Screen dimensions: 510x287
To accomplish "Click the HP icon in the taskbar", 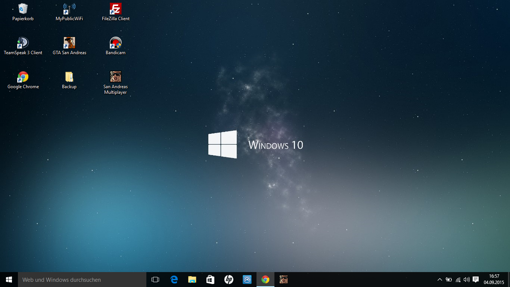I will pos(229,280).
